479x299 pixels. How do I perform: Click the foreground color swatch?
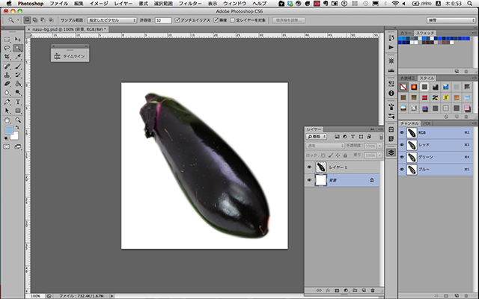tap(8, 130)
